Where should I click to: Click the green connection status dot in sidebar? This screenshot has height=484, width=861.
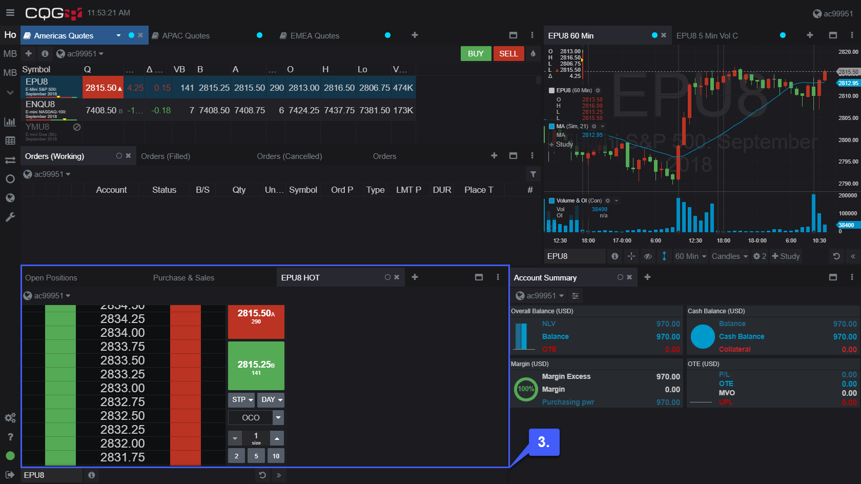(x=10, y=455)
